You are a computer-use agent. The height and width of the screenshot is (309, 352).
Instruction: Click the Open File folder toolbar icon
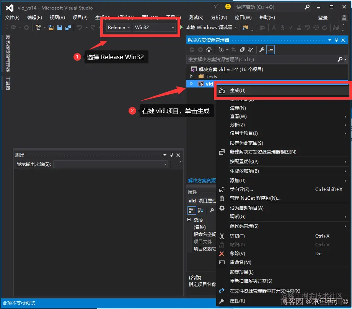tap(51, 28)
